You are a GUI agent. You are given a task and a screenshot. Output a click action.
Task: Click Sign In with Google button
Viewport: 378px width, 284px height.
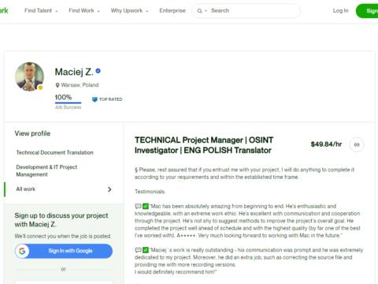64,251
